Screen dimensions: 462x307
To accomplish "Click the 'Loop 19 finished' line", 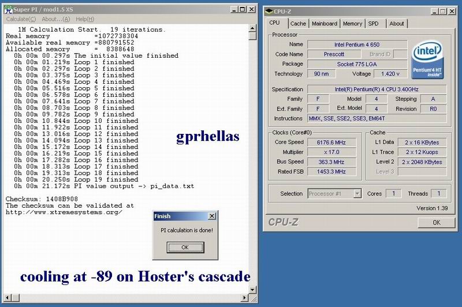I will point(76,179).
